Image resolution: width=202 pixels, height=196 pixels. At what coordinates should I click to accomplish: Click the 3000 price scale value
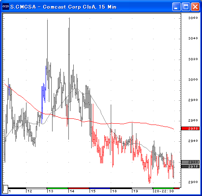[193, 80]
